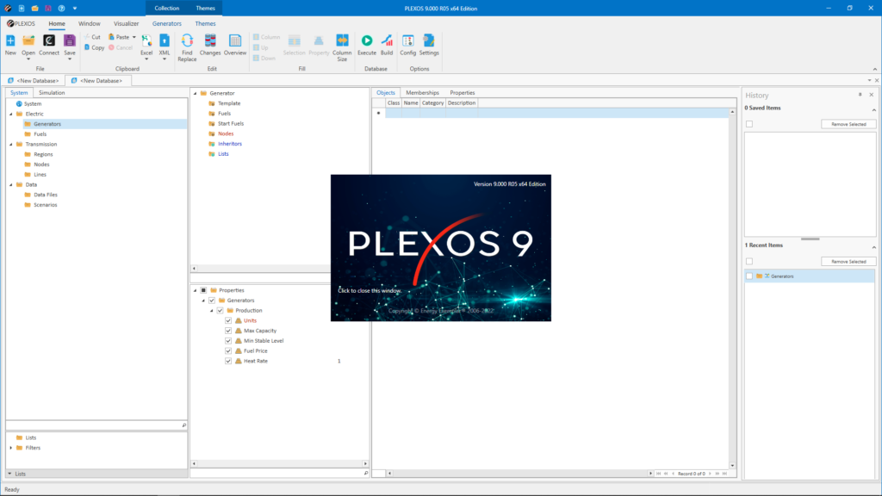Image resolution: width=882 pixels, height=496 pixels.
Task: Switch to the Simulation tab
Action: [x=52, y=93]
